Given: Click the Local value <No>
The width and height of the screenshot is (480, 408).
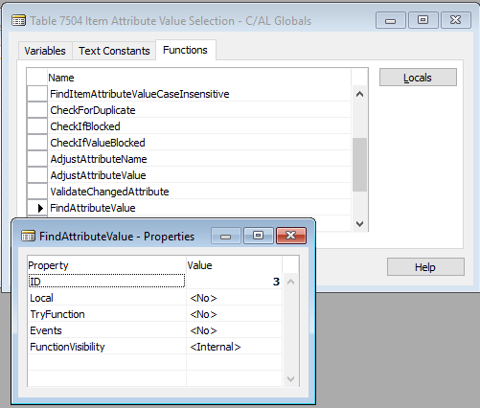Looking at the screenshot, I should (x=203, y=298).
